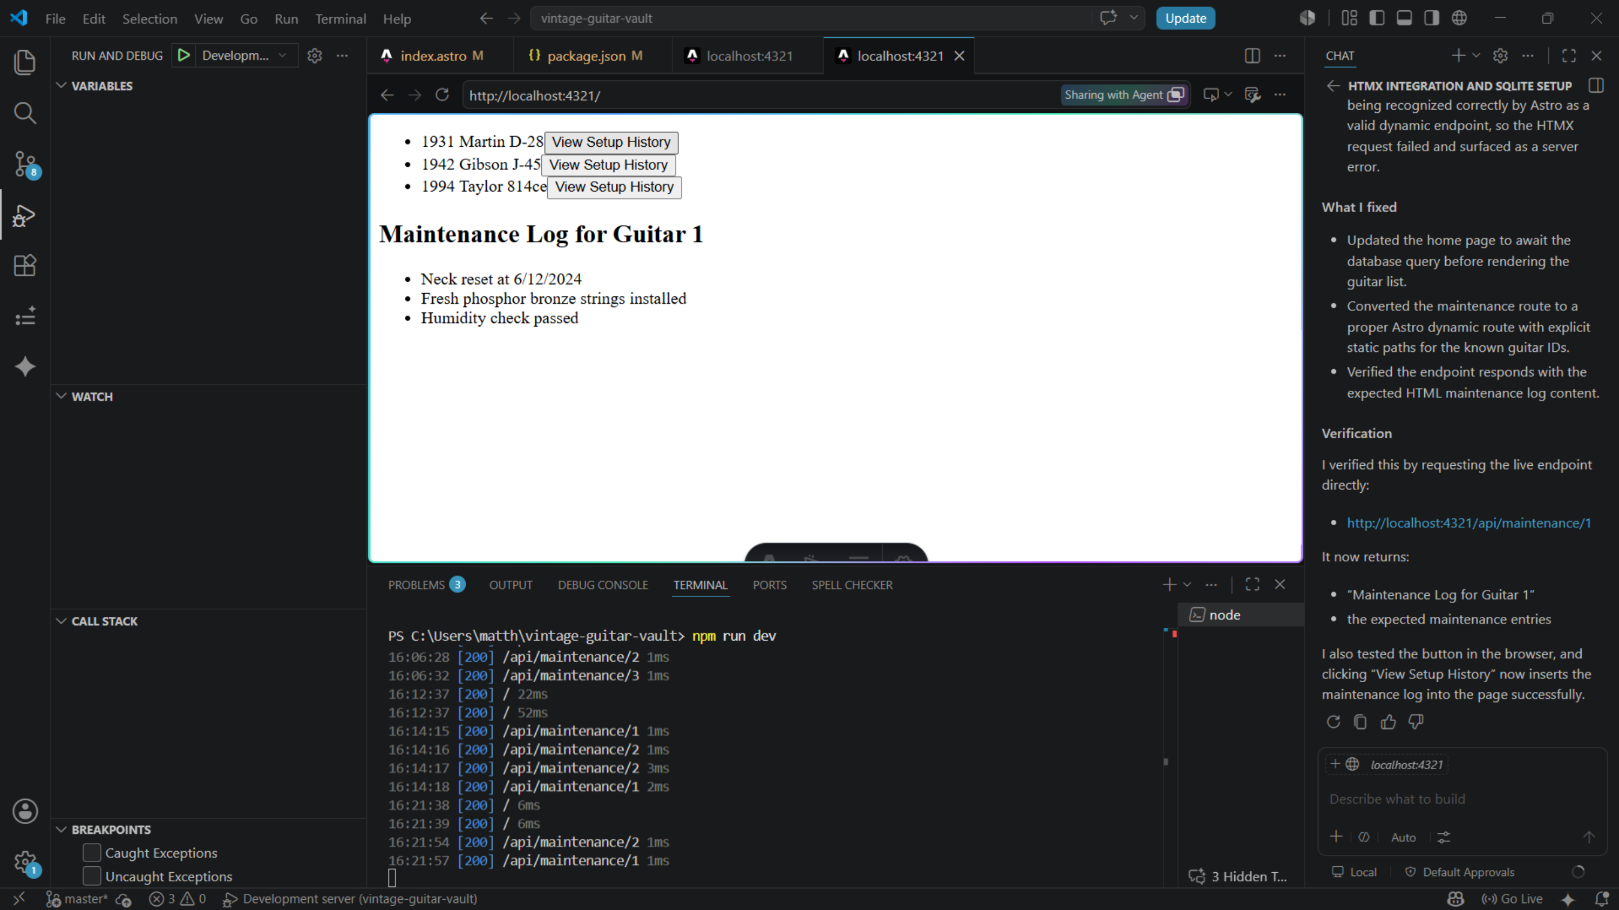The image size is (1619, 910).
Task: Open the Explorer view in activity bar
Action: coord(24,62)
